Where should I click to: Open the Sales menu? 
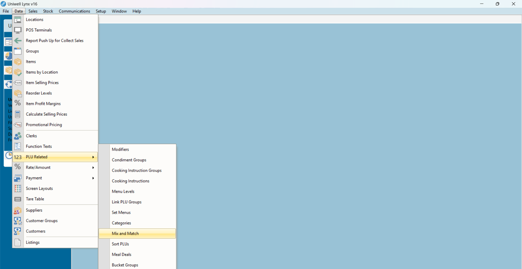coord(33,11)
